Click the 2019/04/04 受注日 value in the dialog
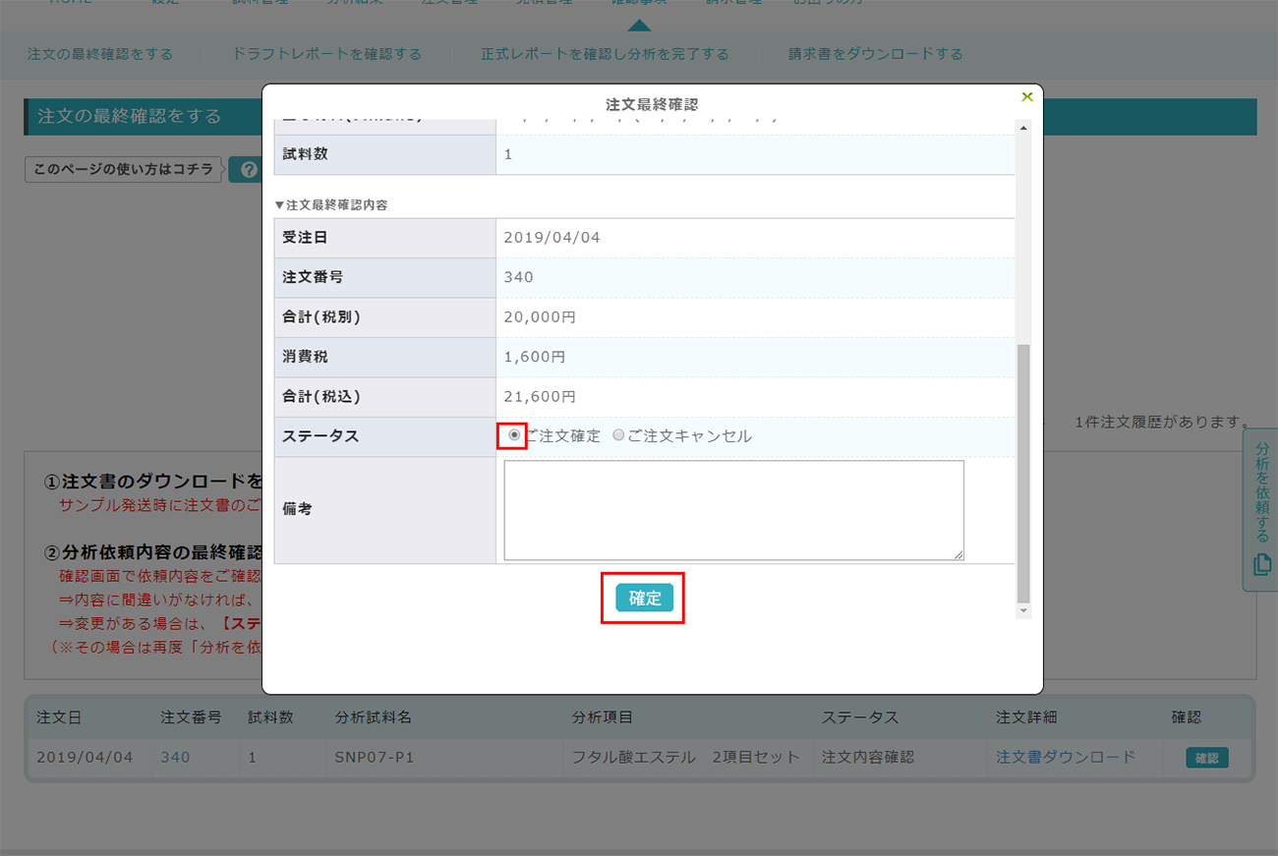Image resolution: width=1278 pixels, height=856 pixels. click(x=552, y=237)
